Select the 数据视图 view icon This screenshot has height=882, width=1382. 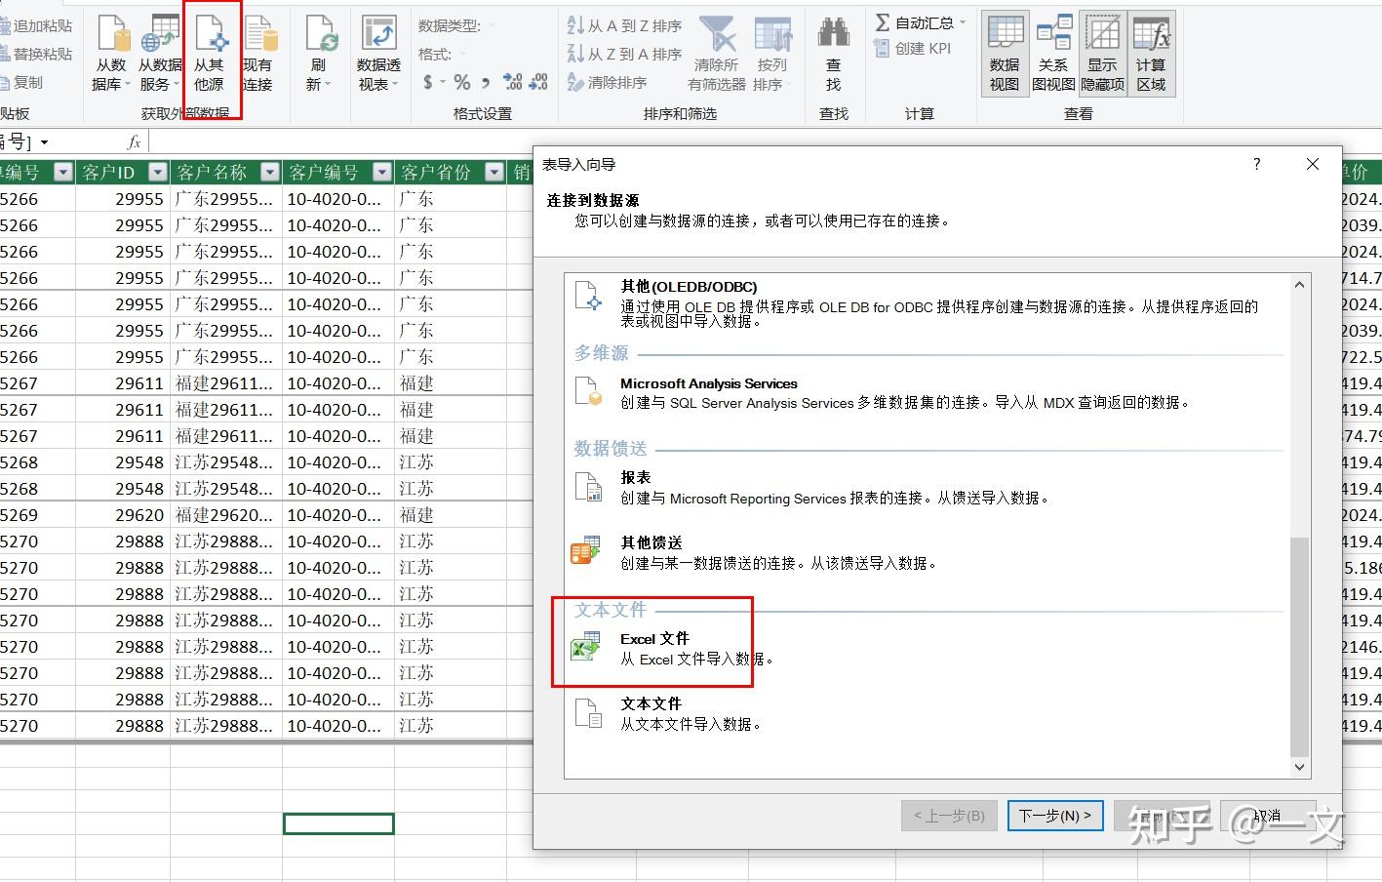1005,54
